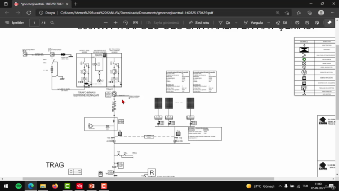
Task: Save the PDF with the disk icon
Action: pyautogui.click(x=307, y=23)
